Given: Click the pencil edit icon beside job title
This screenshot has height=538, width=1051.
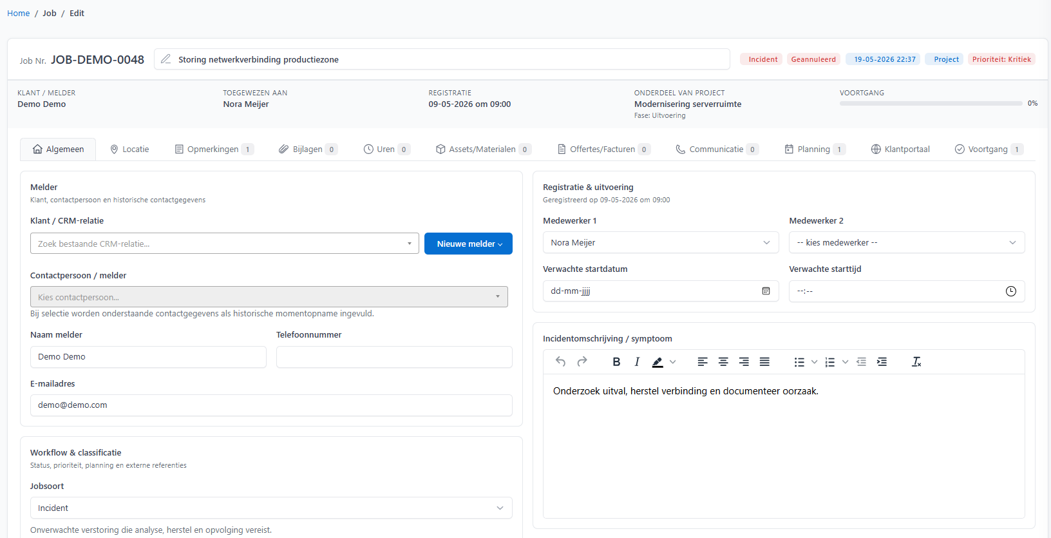Looking at the screenshot, I should point(166,59).
